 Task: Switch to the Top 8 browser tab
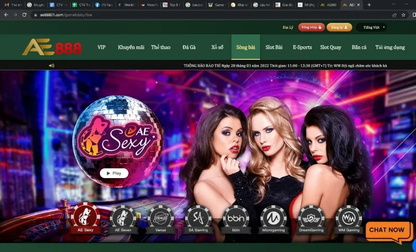tap(172, 5)
